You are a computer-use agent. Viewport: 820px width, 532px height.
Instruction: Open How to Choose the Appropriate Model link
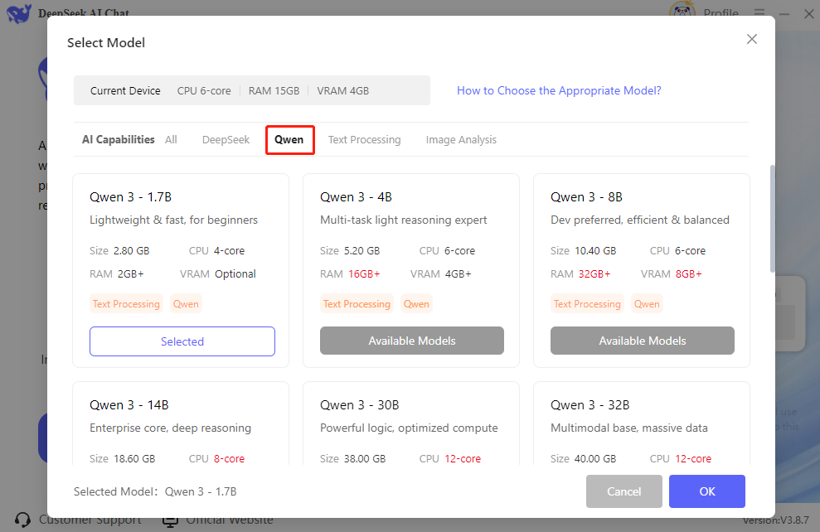click(x=559, y=90)
